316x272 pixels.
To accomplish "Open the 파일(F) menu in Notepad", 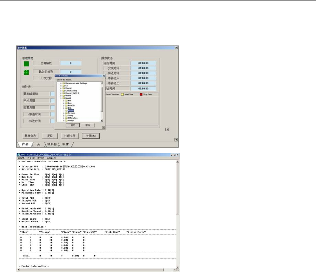I will [x=21, y=158].
